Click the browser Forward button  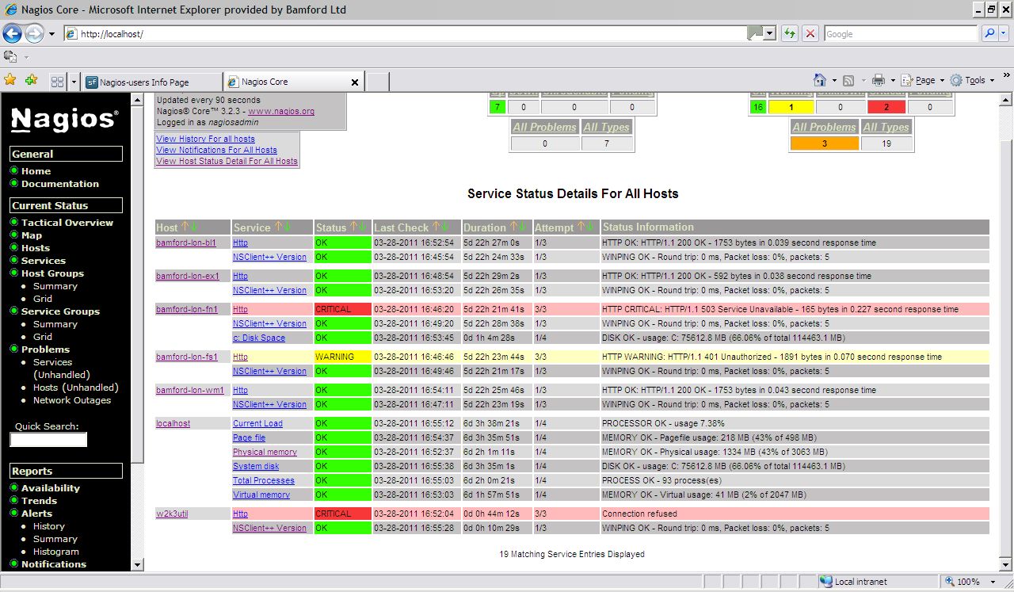[35, 33]
